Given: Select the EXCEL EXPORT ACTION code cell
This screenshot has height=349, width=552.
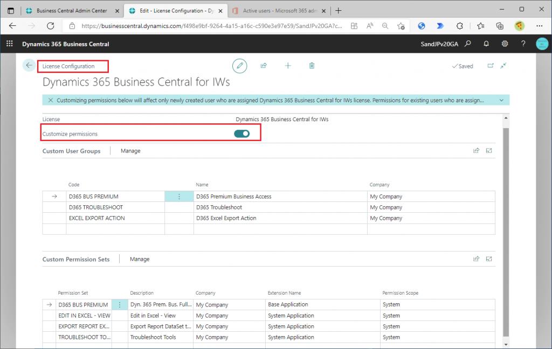Looking at the screenshot, I should [x=115, y=218].
